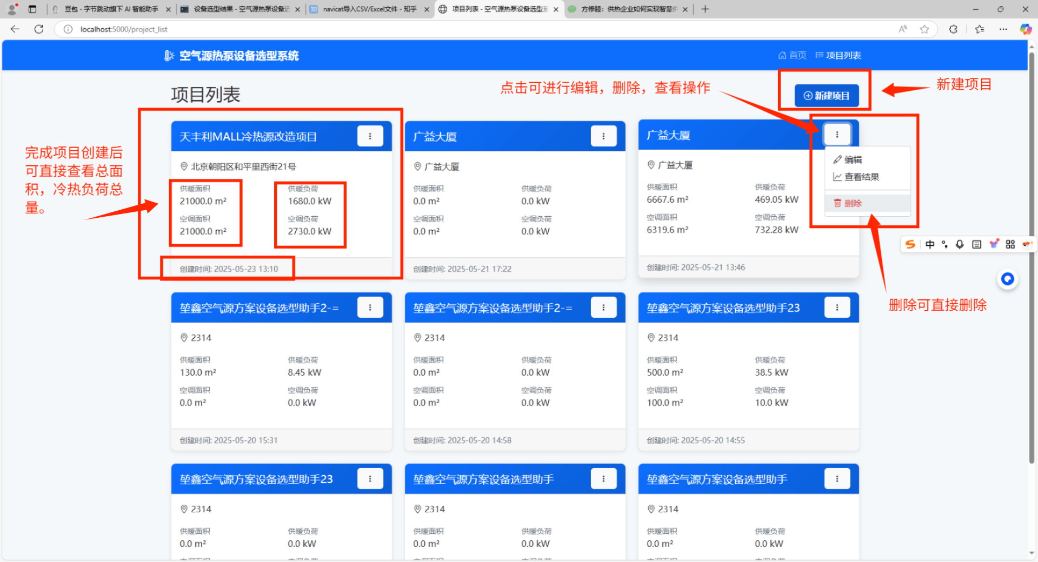Choose 查看结果 from the card dropdown menu
The width and height of the screenshot is (1038, 562).
[867, 177]
